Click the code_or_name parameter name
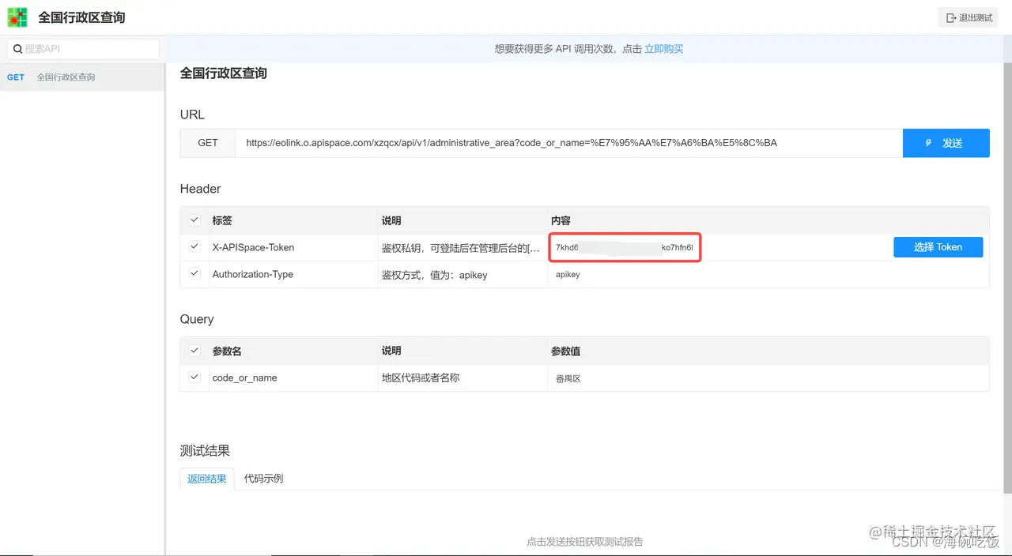 pyautogui.click(x=244, y=378)
